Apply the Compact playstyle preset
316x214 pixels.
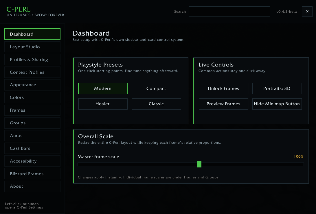click(x=156, y=88)
